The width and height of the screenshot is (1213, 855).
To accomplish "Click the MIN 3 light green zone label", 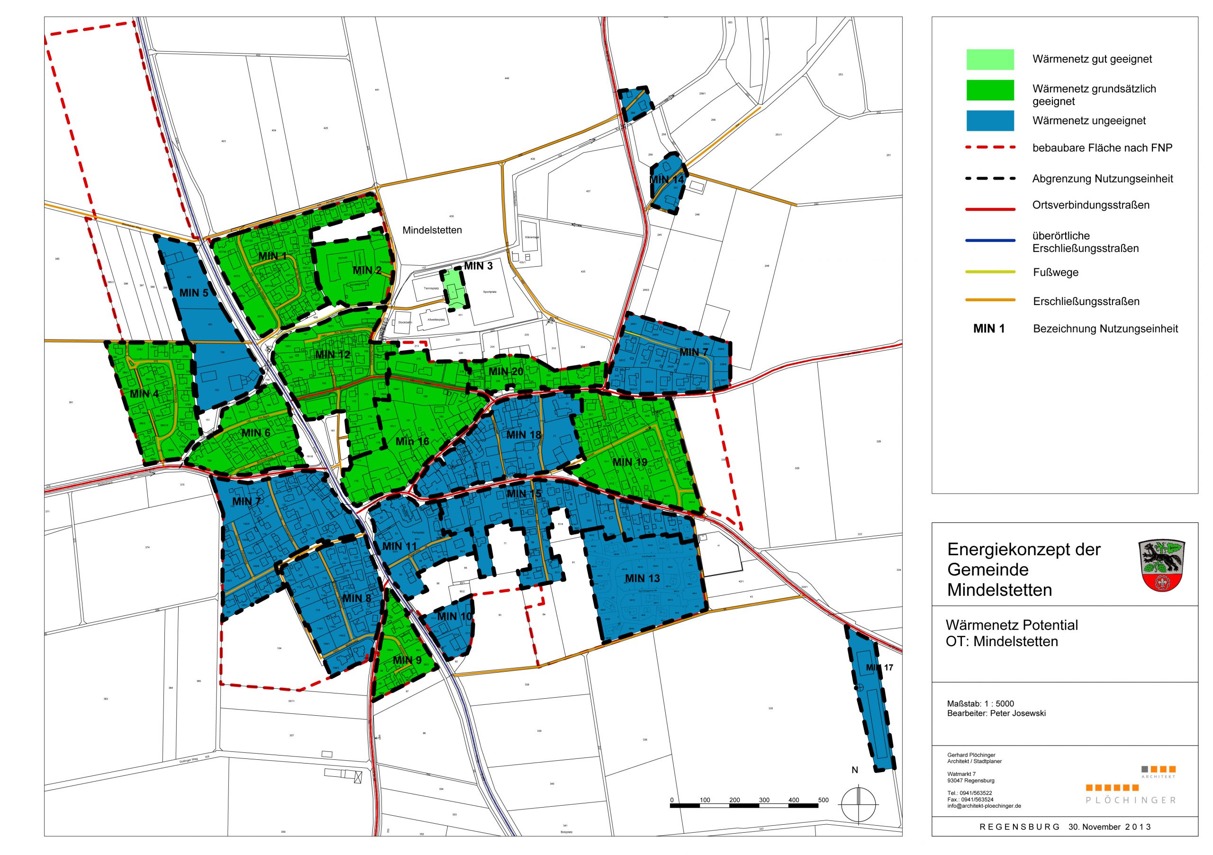I will click(478, 266).
